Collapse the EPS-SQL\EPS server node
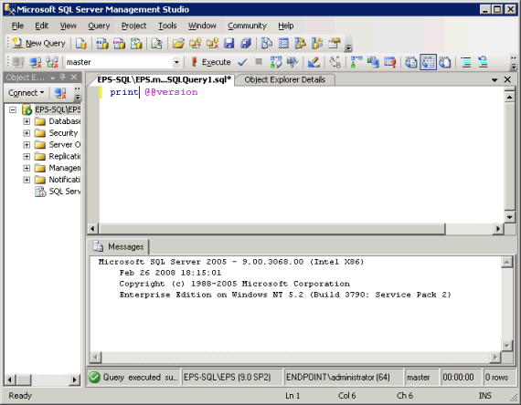The height and width of the screenshot is (405, 521). pos(13,109)
